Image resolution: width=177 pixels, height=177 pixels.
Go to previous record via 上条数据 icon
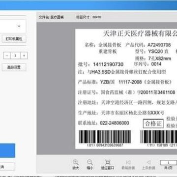[148, 162]
